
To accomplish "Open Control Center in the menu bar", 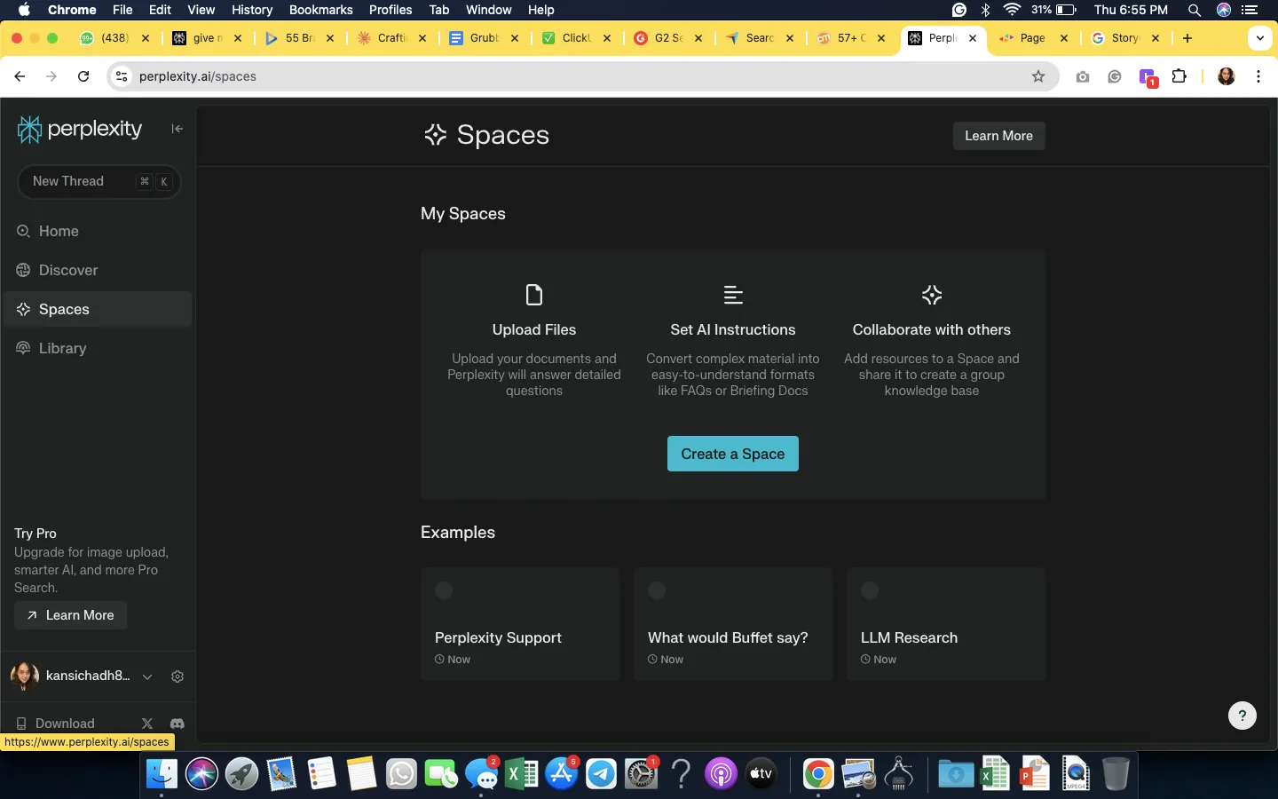I will (1250, 10).
